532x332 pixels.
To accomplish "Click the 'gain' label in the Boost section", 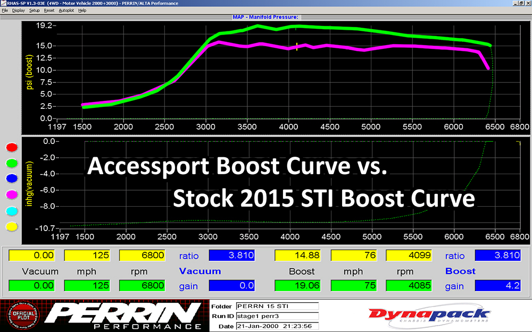I will (454, 286).
